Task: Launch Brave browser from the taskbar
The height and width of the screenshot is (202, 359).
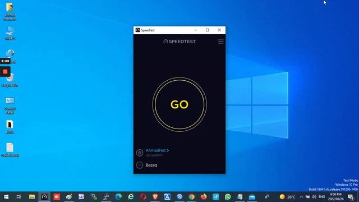Action: point(155,197)
